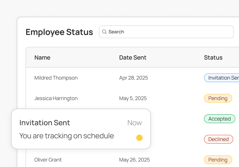Select the May 26, 2025 date cell
This screenshot has width=239, height=167.
[x=134, y=160]
